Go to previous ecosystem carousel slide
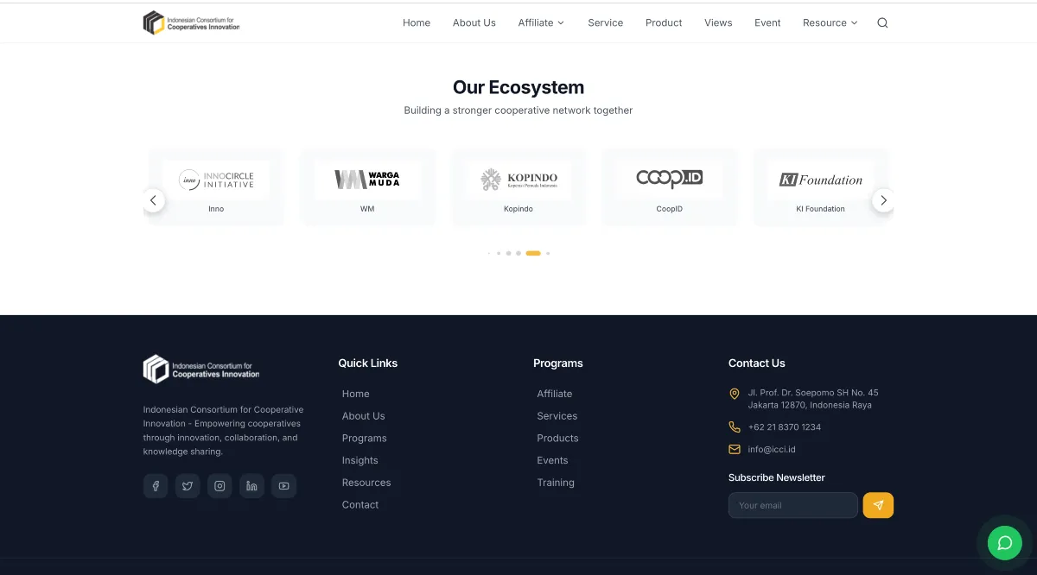The height and width of the screenshot is (575, 1037). point(153,200)
